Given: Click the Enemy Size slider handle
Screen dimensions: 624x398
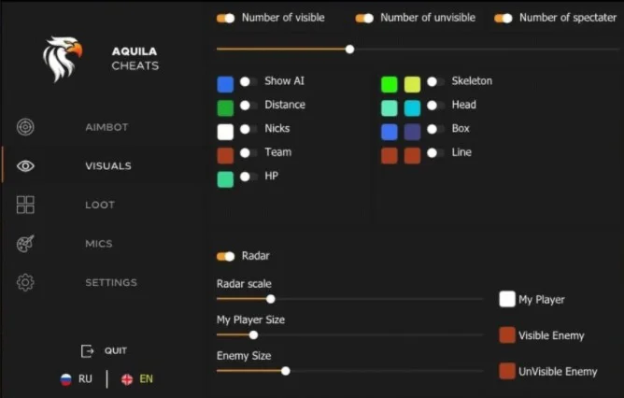Looking at the screenshot, I should tap(285, 371).
